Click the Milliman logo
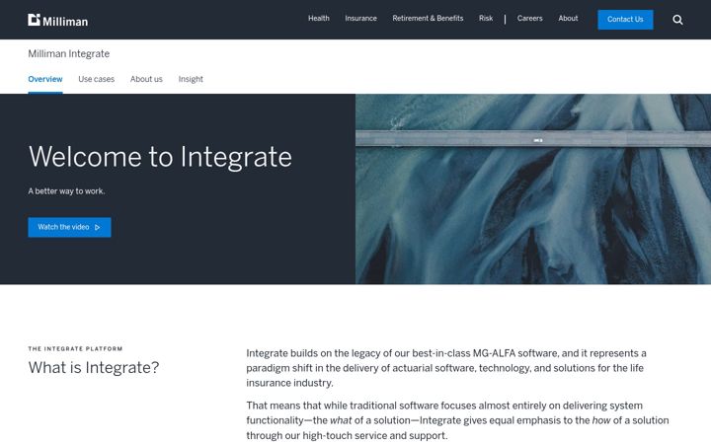 click(x=58, y=21)
